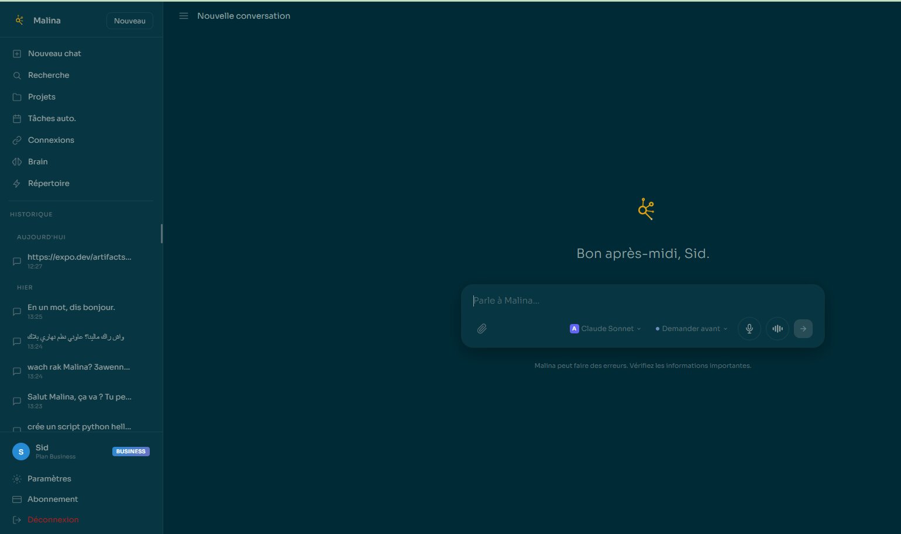This screenshot has height=534, width=901.
Task: Open Tâches auto. menu item
Action: point(81,118)
